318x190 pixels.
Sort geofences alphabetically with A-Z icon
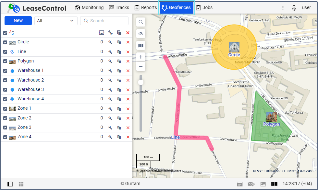coord(12,33)
